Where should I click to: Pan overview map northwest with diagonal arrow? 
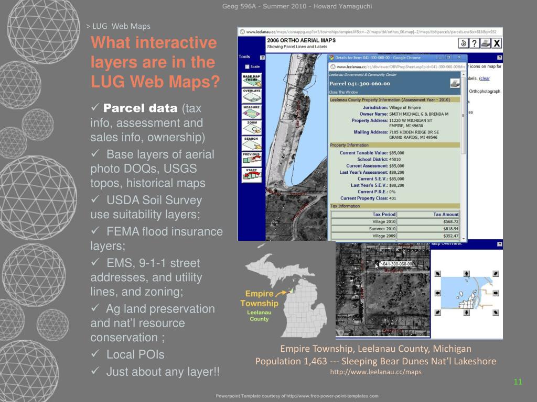(438, 273)
